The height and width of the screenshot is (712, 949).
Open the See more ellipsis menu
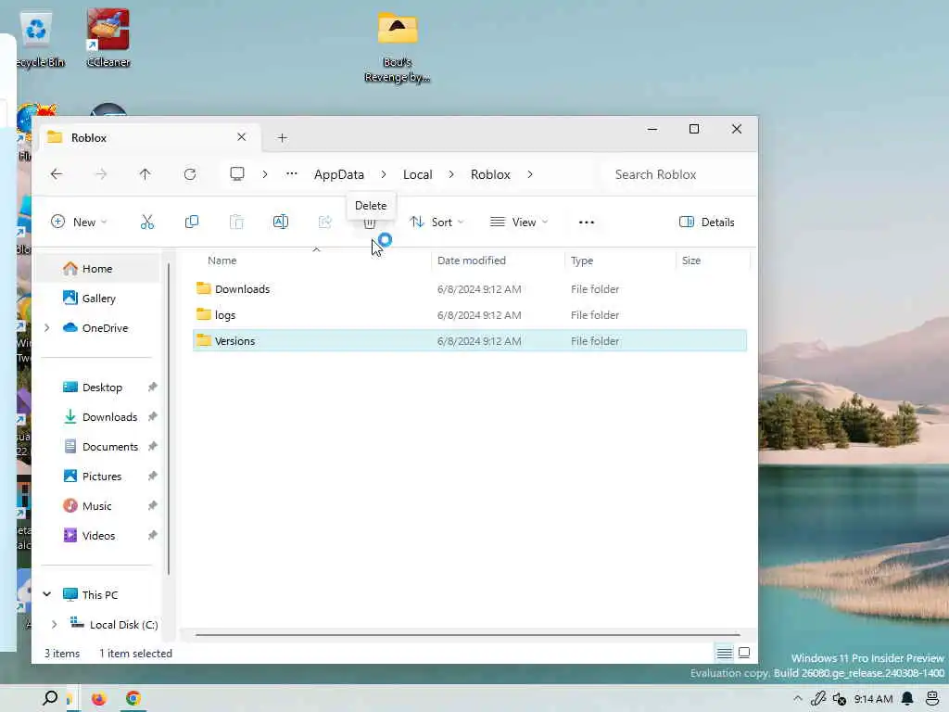(x=587, y=222)
